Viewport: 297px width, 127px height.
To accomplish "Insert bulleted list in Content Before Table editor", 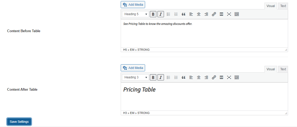I will (x=168, y=14).
